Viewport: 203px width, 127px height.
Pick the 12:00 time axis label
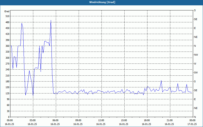101,120
